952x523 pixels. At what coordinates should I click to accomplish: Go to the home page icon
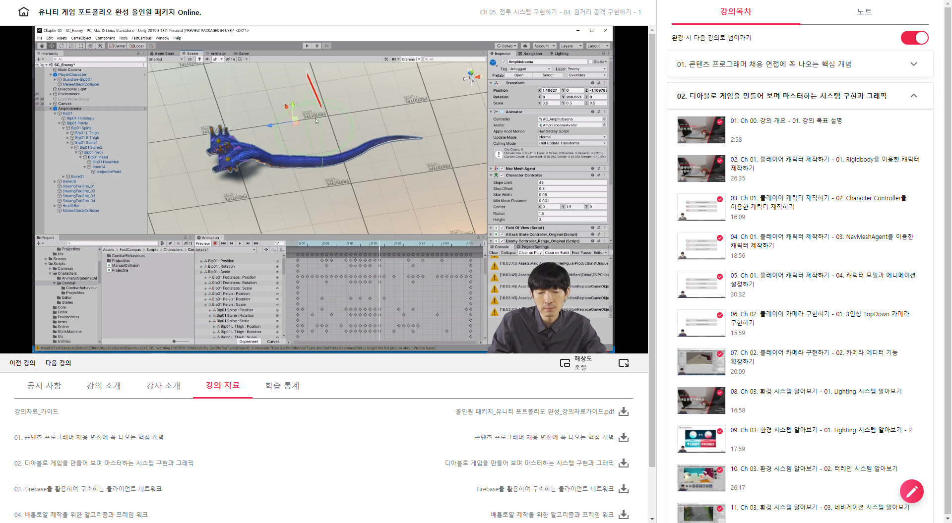(x=24, y=12)
